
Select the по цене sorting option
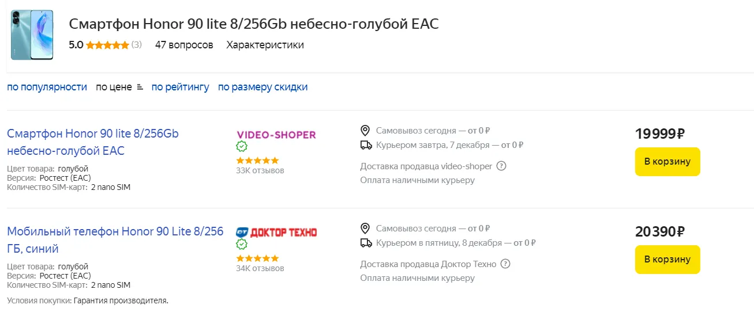click(114, 87)
